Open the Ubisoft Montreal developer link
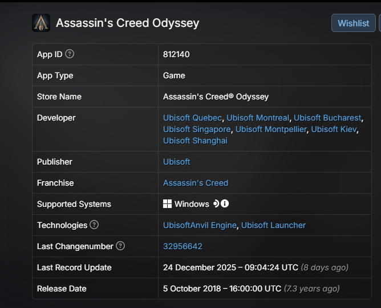381x308 pixels. tap(258, 118)
